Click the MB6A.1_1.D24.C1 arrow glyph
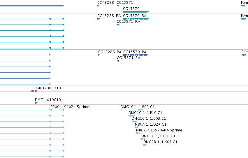The height and width of the screenshot is (158, 248). click(x=137, y=127)
